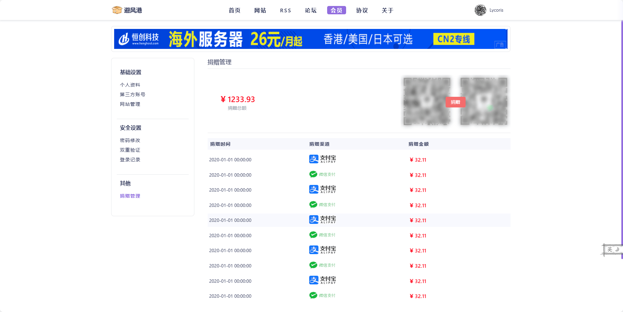Click the page vertical scrollbar

(622, 140)
